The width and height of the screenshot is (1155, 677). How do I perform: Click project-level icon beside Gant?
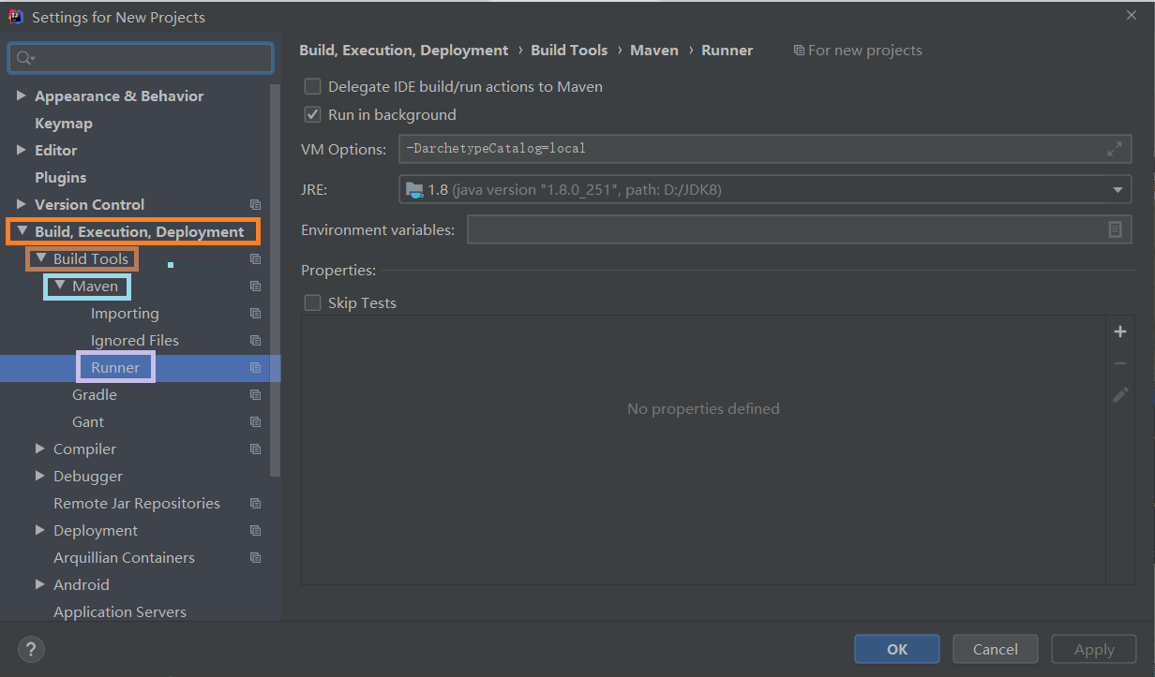click(255, 421)
